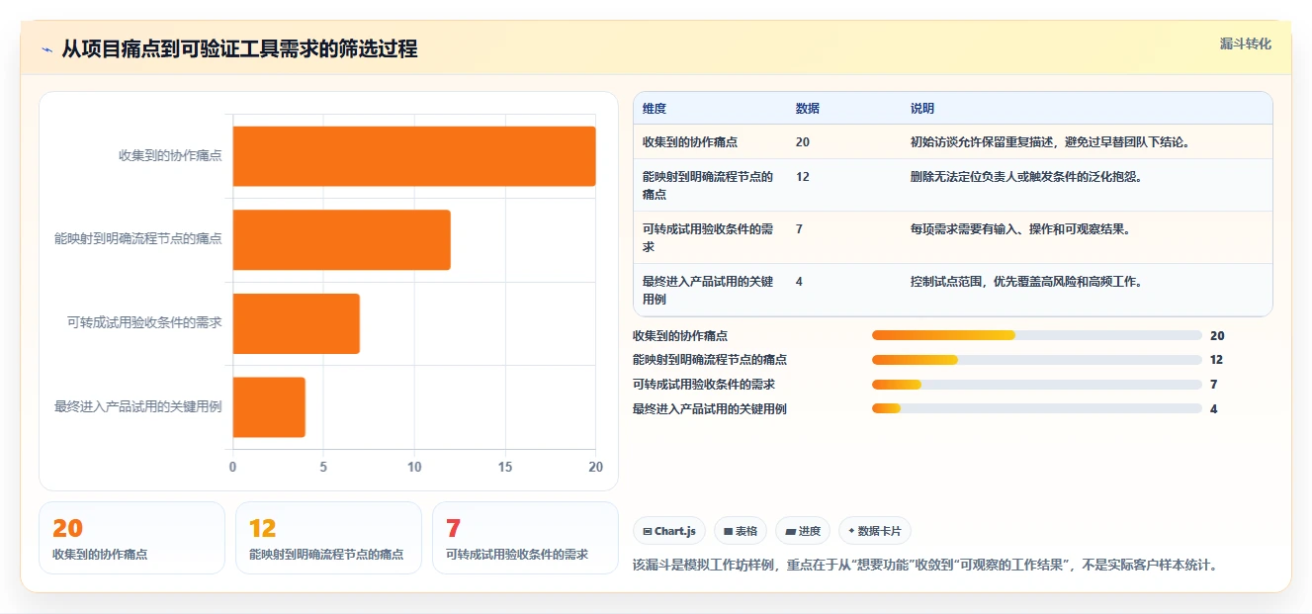
Task: Click the lightning icon beside the title
Action: click(46, 49)
